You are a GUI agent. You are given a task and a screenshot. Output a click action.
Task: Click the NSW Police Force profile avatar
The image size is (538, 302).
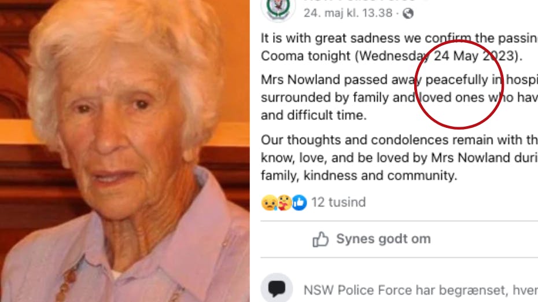pos(278,9)
